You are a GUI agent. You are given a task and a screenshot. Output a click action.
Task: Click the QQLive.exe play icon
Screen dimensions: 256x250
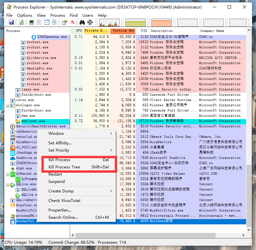coord(13,185)
